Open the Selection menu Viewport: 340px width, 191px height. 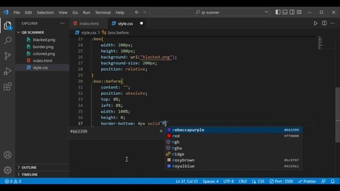coord(45,12)
